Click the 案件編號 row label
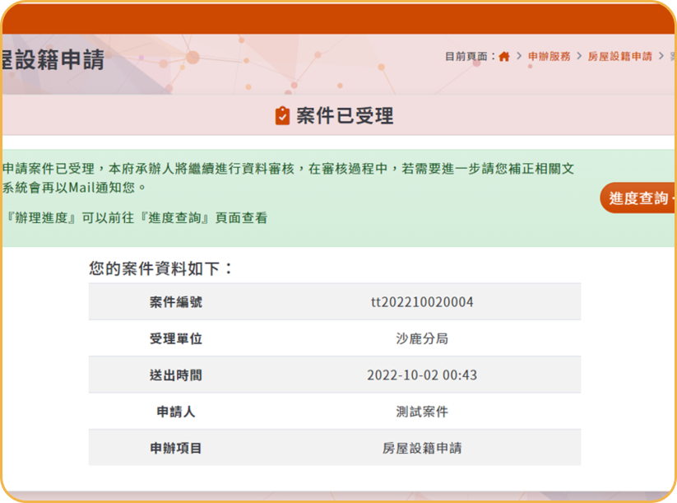677x503 pixels. 175,302
